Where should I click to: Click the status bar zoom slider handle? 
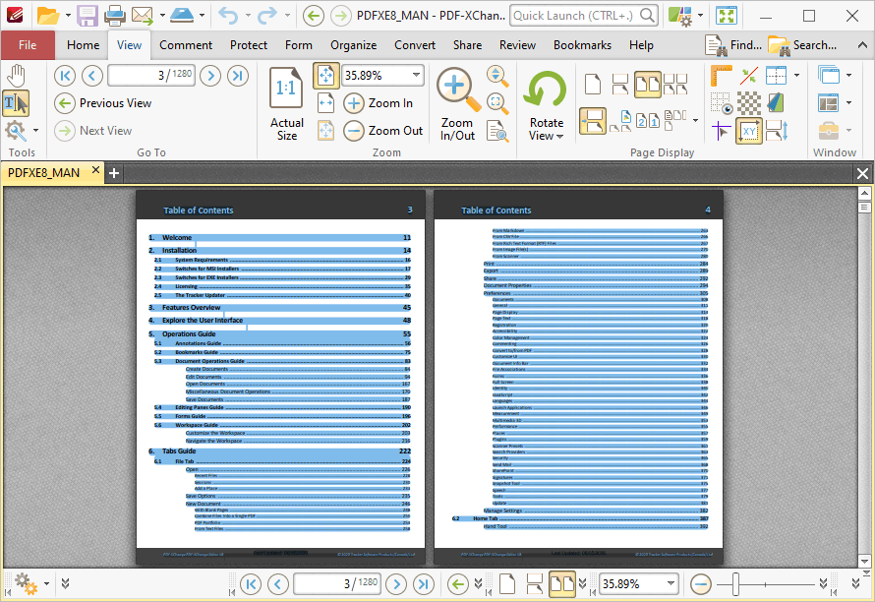click(x=736, y=584)
